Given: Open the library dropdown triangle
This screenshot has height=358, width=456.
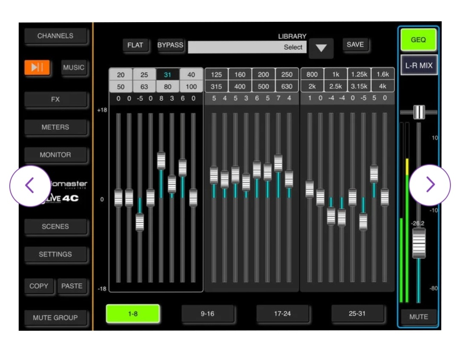Looking at the screenshot, I should click(321, 48).
